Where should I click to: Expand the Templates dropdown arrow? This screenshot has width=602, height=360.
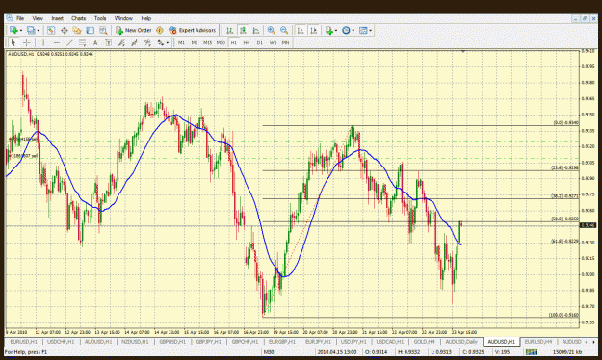click(370, 30)
